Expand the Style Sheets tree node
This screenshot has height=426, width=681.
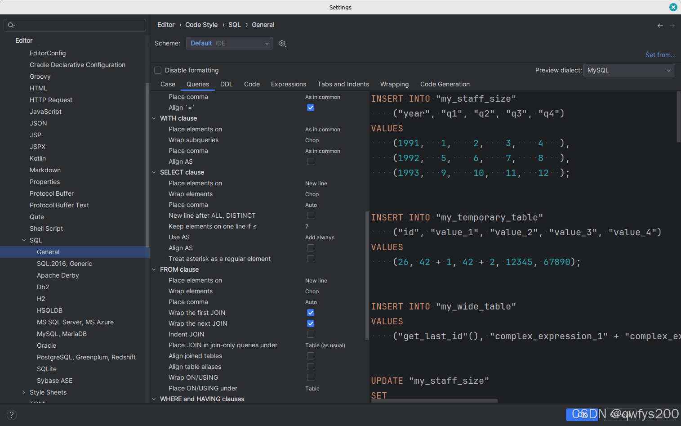point(24,392)
